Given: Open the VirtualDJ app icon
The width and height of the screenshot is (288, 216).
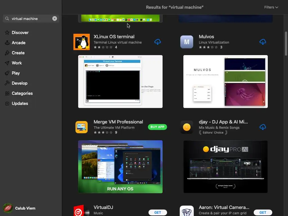Looking at the screenshot, I should 82,210.
